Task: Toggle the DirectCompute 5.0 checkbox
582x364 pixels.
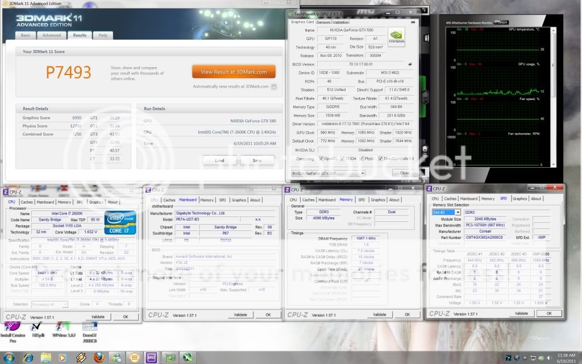Action: click(381, 159)
